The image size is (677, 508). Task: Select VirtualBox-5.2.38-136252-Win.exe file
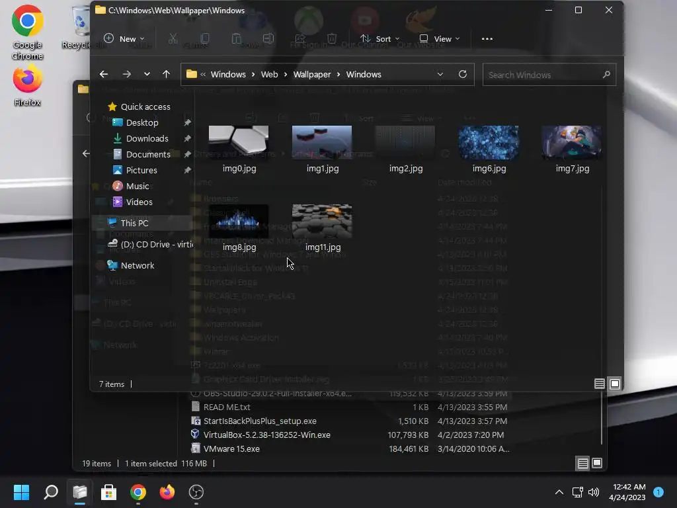pos(266,435)
